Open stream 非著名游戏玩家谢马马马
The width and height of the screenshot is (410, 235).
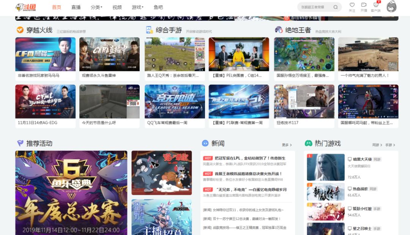46,59
